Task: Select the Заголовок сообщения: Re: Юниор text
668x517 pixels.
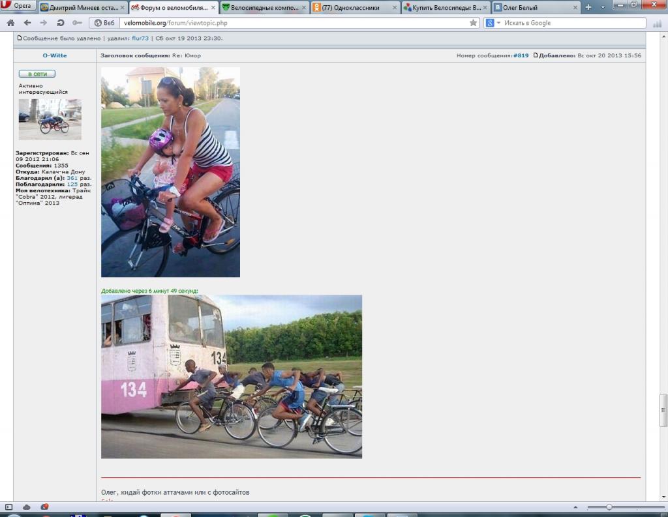Action: 151,55
